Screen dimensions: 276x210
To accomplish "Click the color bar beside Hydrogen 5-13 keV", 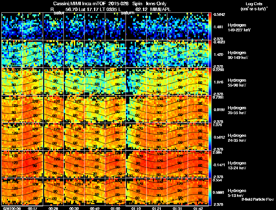I will coord(210,192).
